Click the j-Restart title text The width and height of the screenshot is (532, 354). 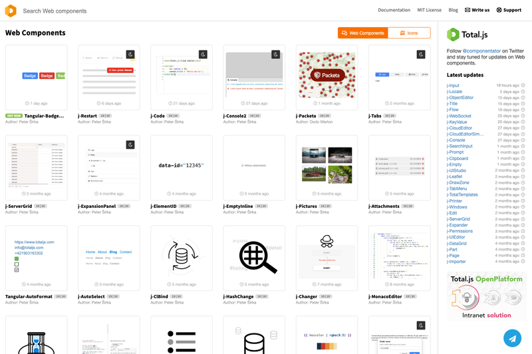[88, 116]
